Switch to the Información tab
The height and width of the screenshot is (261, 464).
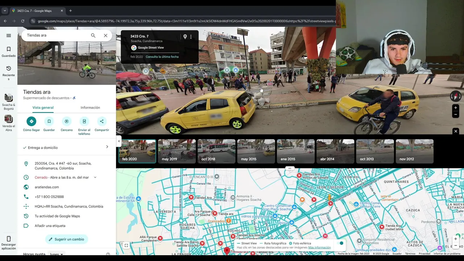coord(90,108)
